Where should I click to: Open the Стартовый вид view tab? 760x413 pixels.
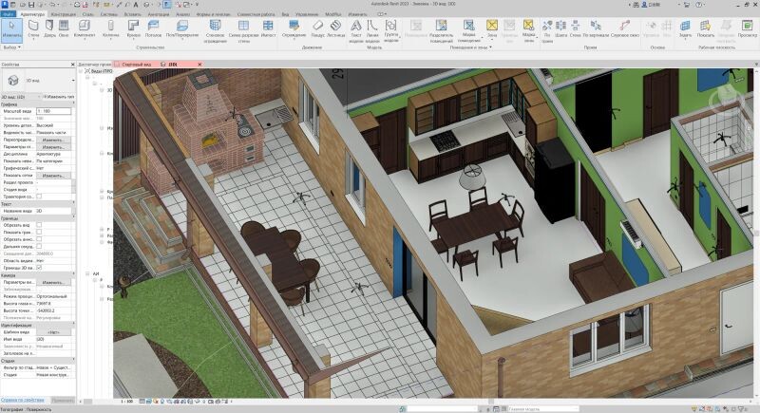137,65
